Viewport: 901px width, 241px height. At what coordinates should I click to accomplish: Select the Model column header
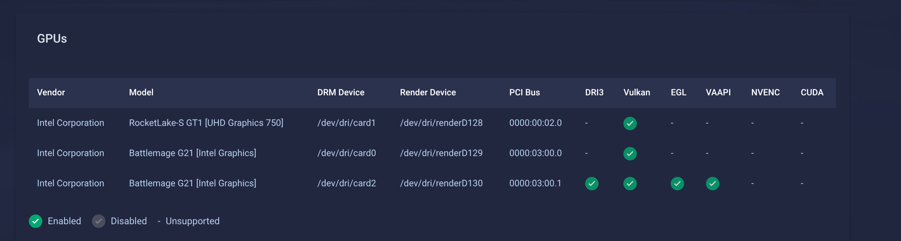141,92
